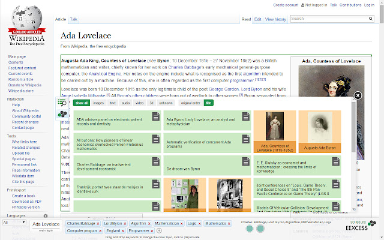Open the three-dots visualization icon

click(x=62, y=114)
